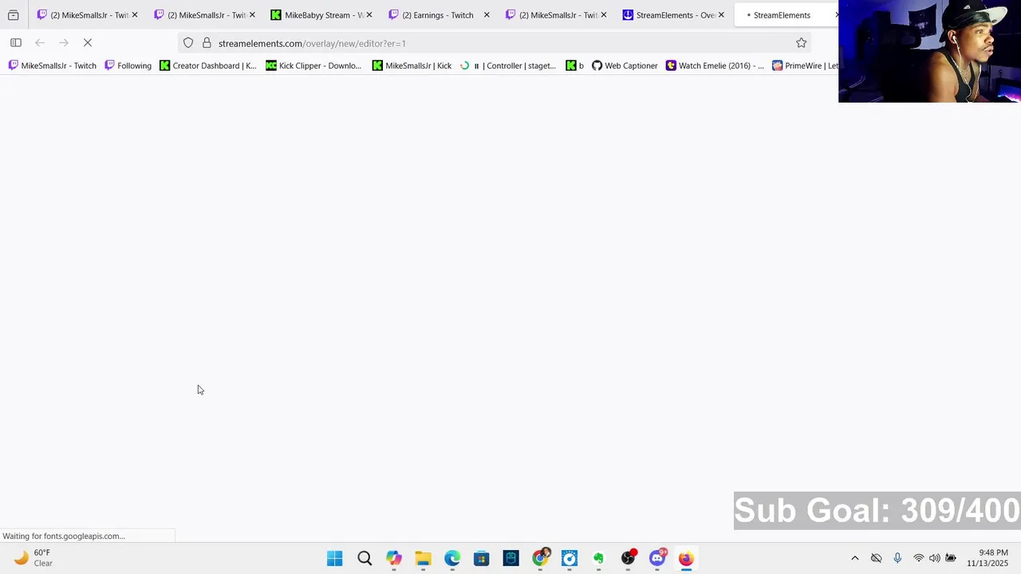Screen dimensions: 1021x574
Task: Open the PrimeWire bookmark
Action: click(804, 65)
